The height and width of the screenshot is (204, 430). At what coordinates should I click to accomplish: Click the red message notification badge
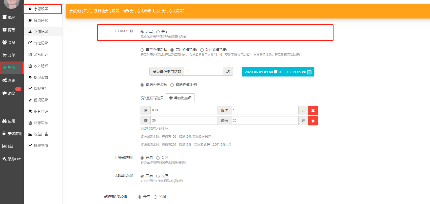pos(18,89)
